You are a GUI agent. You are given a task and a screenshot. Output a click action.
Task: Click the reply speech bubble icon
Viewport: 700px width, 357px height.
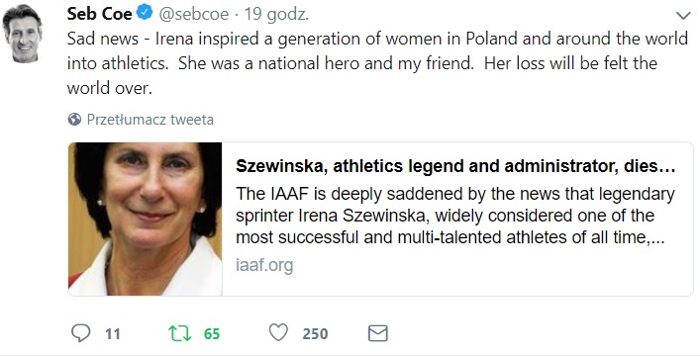(81, 333)
